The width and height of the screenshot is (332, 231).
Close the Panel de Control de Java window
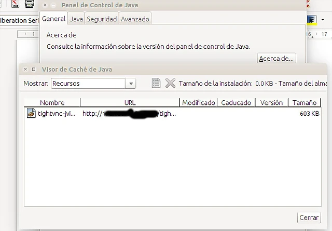point(45,5)
